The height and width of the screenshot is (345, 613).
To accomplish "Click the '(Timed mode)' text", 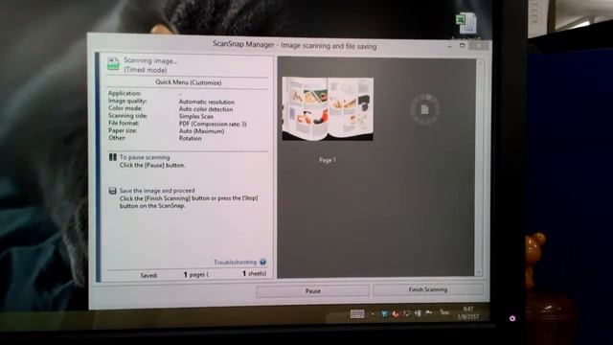I will 145,70.
